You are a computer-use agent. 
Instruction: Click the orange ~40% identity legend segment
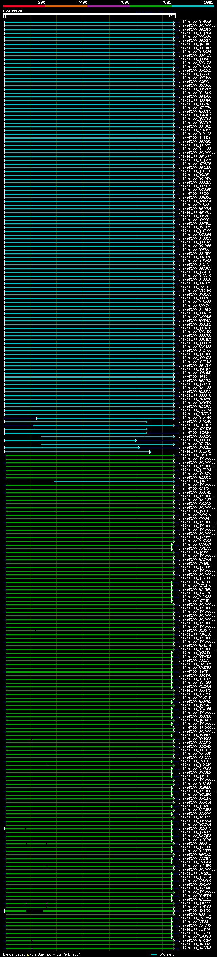(x=66, y=6)
